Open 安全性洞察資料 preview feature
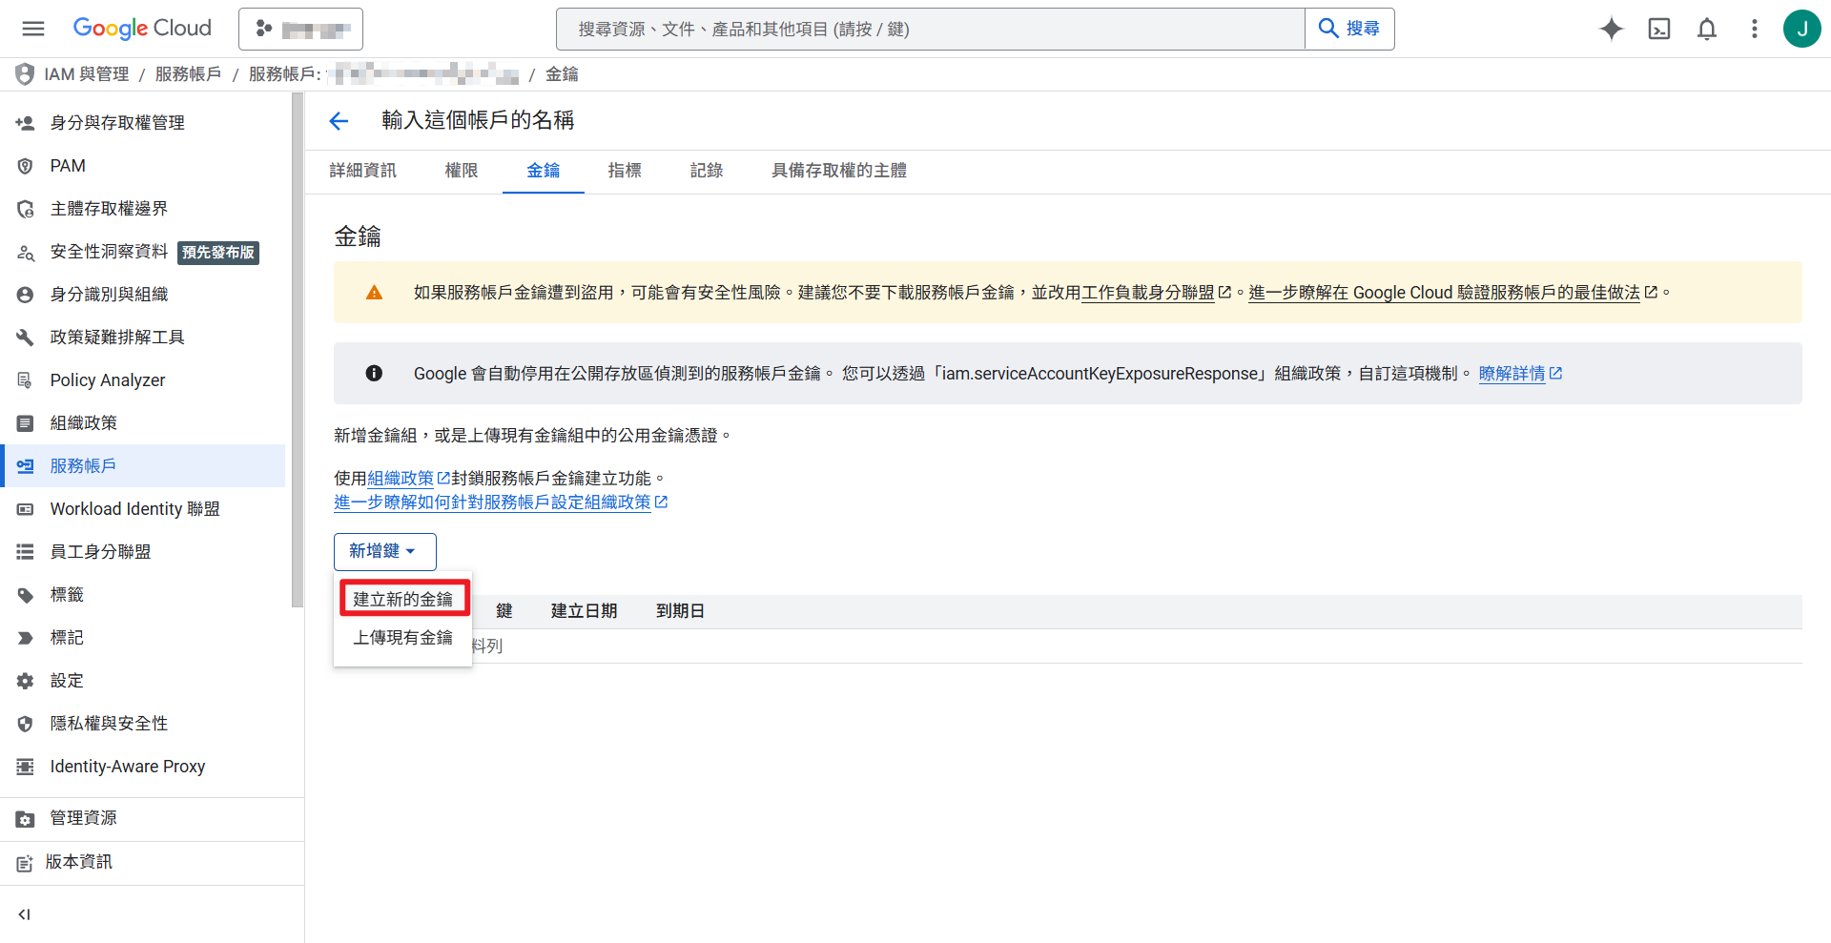 click(x=108, y=252)
